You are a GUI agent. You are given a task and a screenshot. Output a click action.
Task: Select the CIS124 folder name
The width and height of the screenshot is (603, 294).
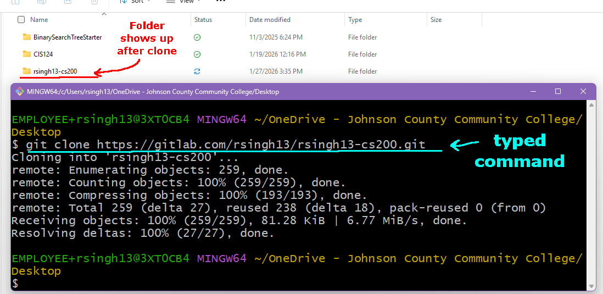[43, 54]
